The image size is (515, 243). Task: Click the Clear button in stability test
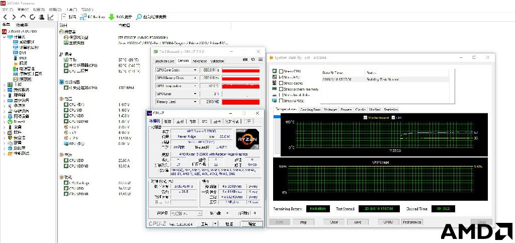click(334, 222)
